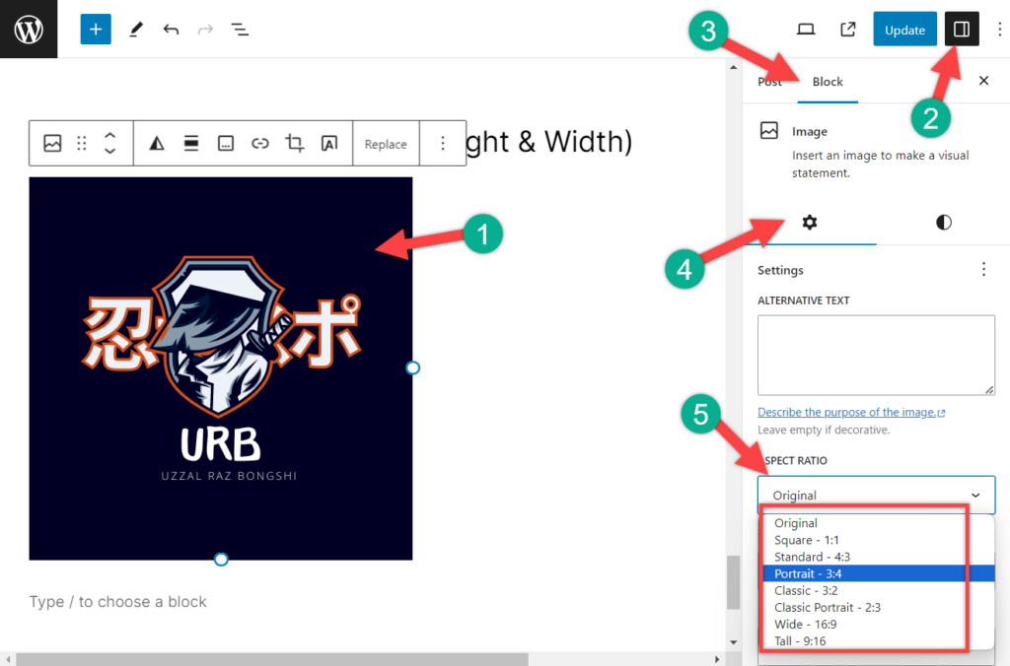1010x666 pixels.
Task: Switch to the Block tab
Action: 828,82
